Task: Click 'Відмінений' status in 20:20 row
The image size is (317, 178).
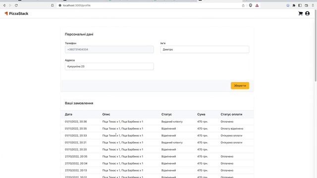Action: 168,149
